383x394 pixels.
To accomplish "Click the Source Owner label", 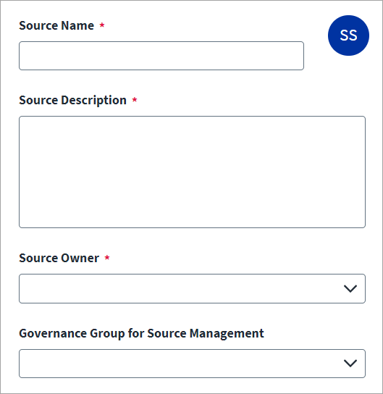I will click(x=59, y=258).
